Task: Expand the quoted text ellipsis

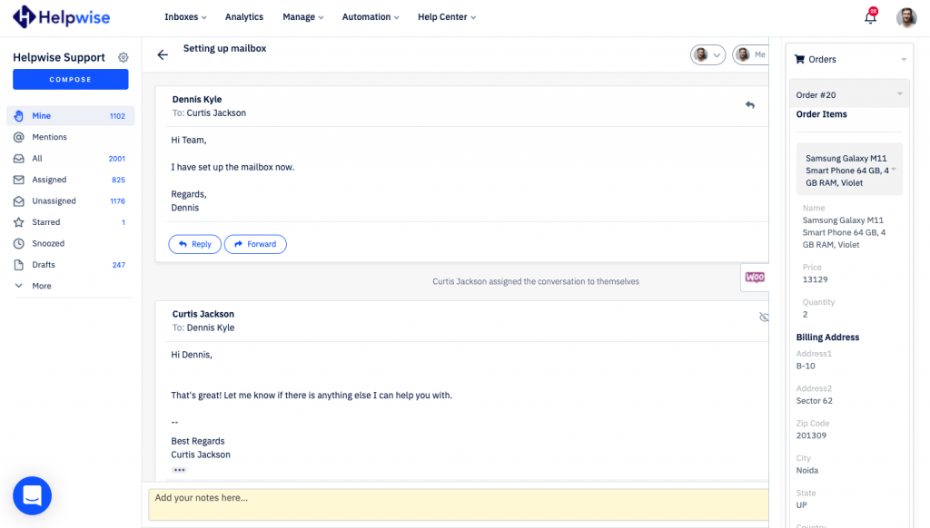Action: pyautogui.click(x=179, y=470)
